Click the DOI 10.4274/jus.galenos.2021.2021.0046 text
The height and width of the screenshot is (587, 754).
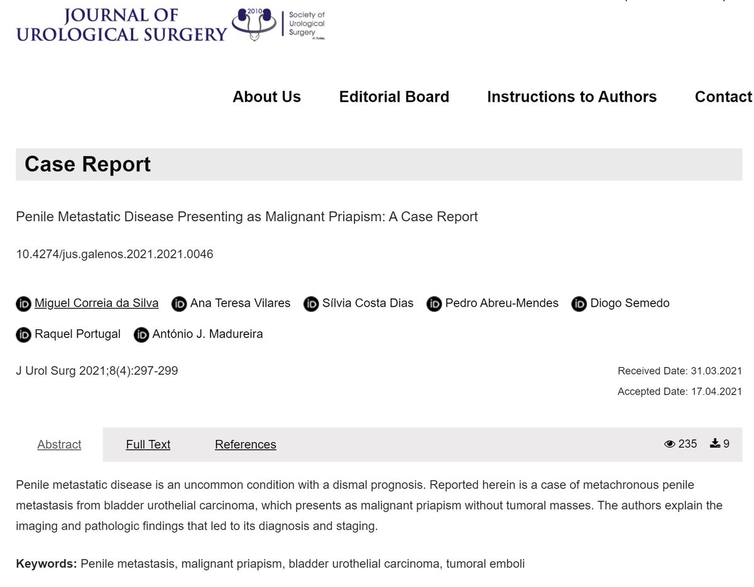(x=114, y=255)
